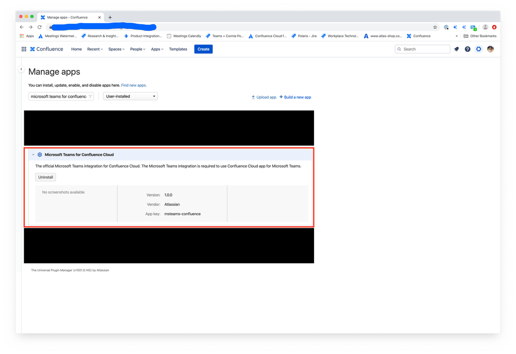Click the Upload app link
The height and width of the screenshot is (354, 516).
pos(264,98)
